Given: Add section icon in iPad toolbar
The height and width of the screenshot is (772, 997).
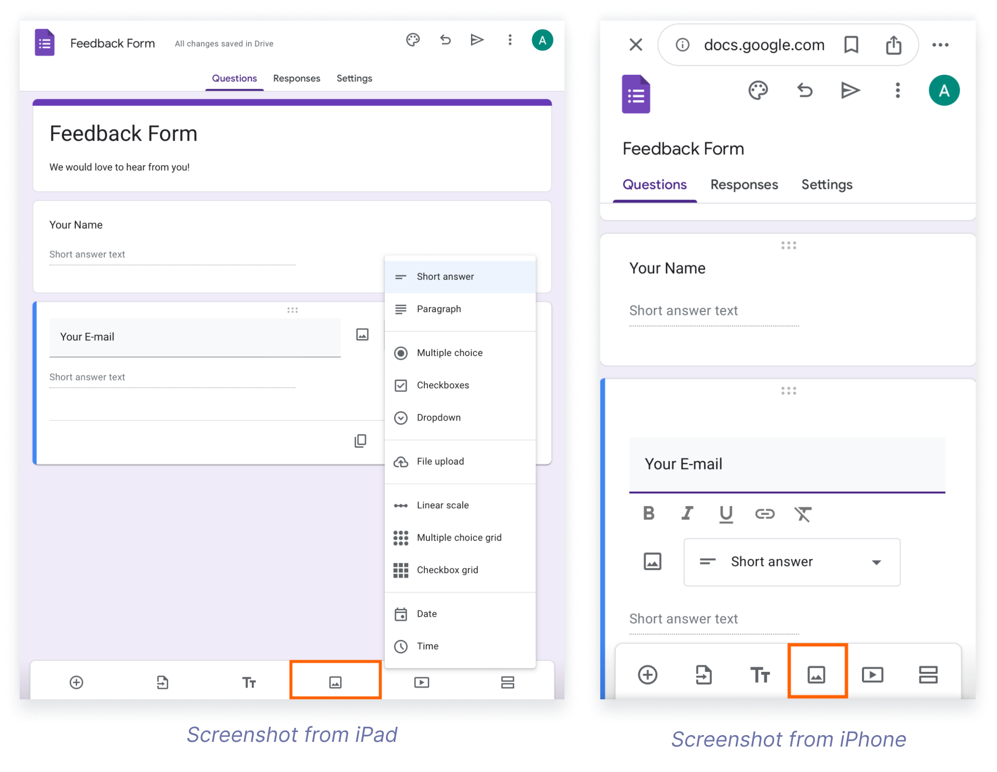Looking at the screenshot, I should tap(507, 682).
